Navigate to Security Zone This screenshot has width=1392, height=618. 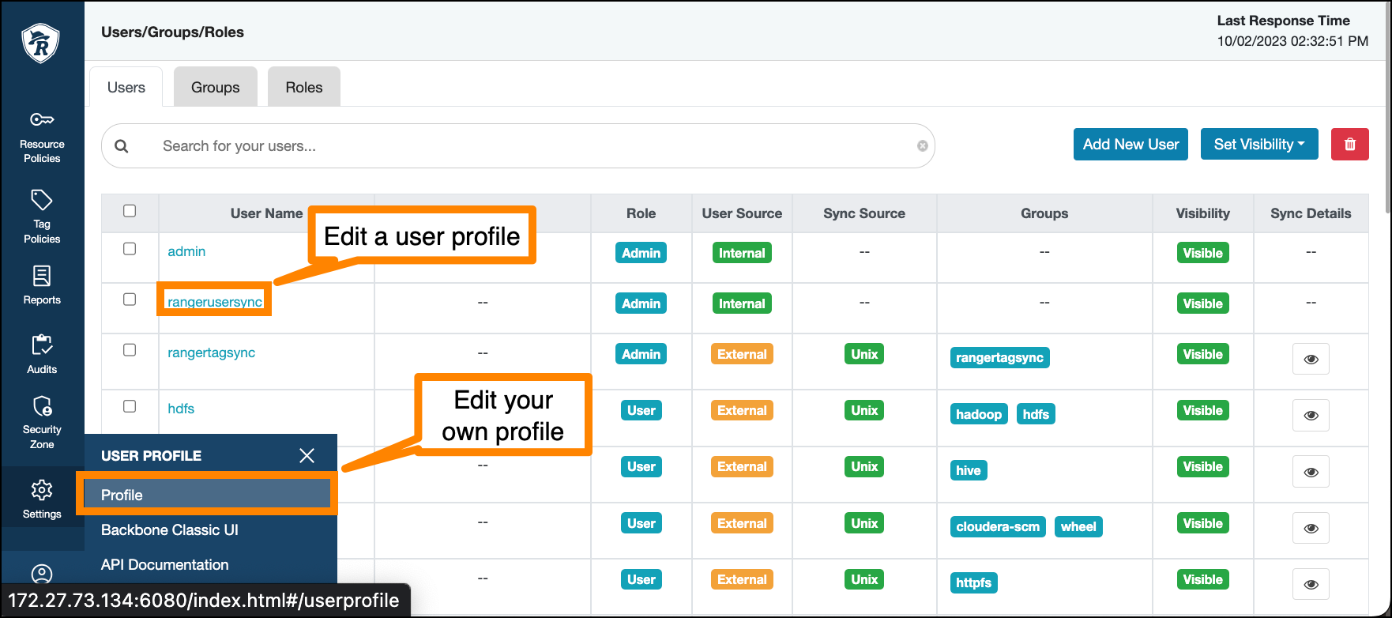coord(42,422)
